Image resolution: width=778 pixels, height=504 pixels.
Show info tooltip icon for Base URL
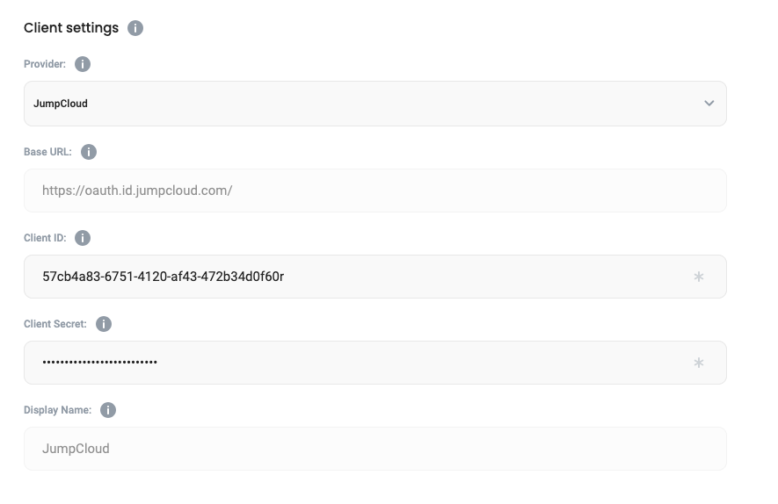coord(89,152)
